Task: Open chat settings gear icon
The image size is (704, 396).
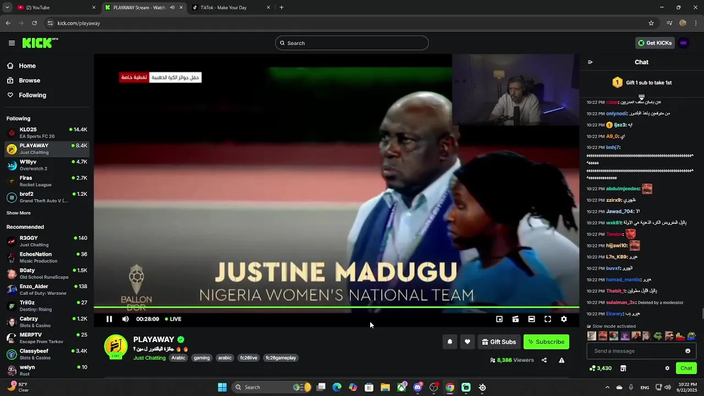Action: point(667,369)
